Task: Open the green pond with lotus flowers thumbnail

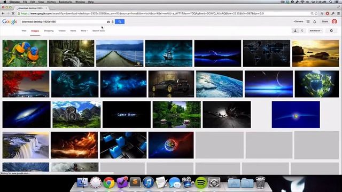Action: [177, 115]
